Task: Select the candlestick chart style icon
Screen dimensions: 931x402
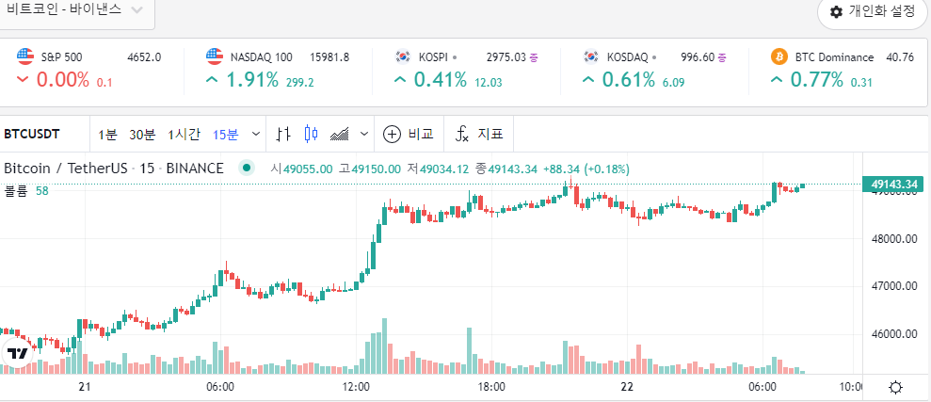Action: click(x=312, y=135)
